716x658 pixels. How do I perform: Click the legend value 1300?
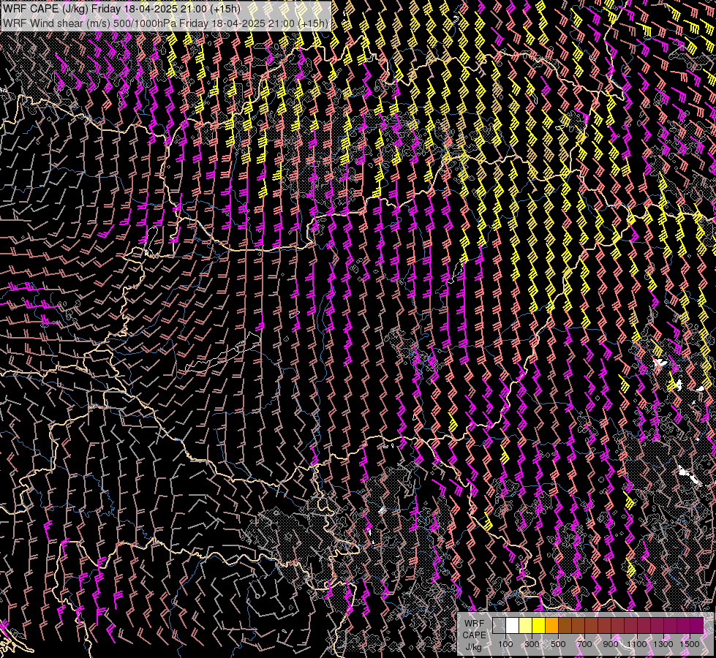[663, 644]
